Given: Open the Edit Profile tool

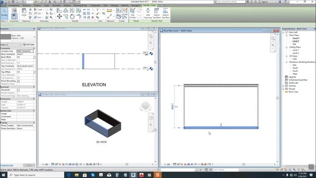Looking at the screenshot, I should (132, 13).
